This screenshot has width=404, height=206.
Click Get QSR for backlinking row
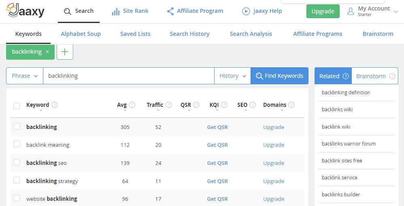tap(217, 127)
